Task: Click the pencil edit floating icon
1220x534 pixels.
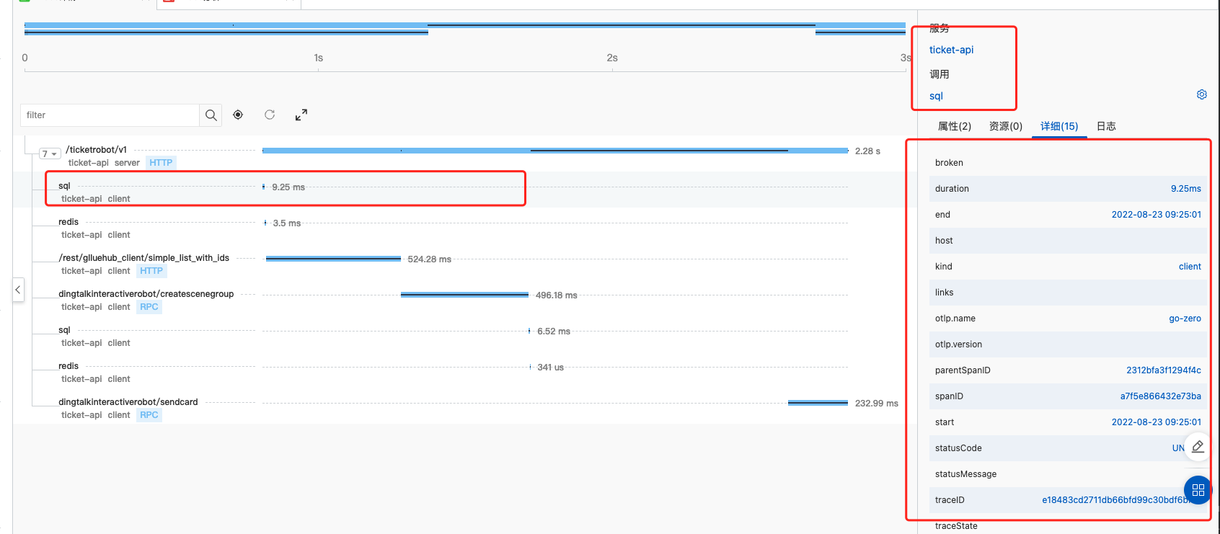Action: click(1198, 447)
